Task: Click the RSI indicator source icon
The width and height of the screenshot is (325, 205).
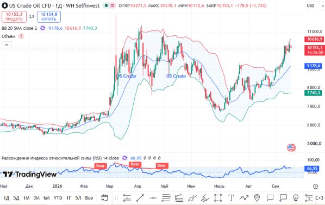Action: coord(124,158)
